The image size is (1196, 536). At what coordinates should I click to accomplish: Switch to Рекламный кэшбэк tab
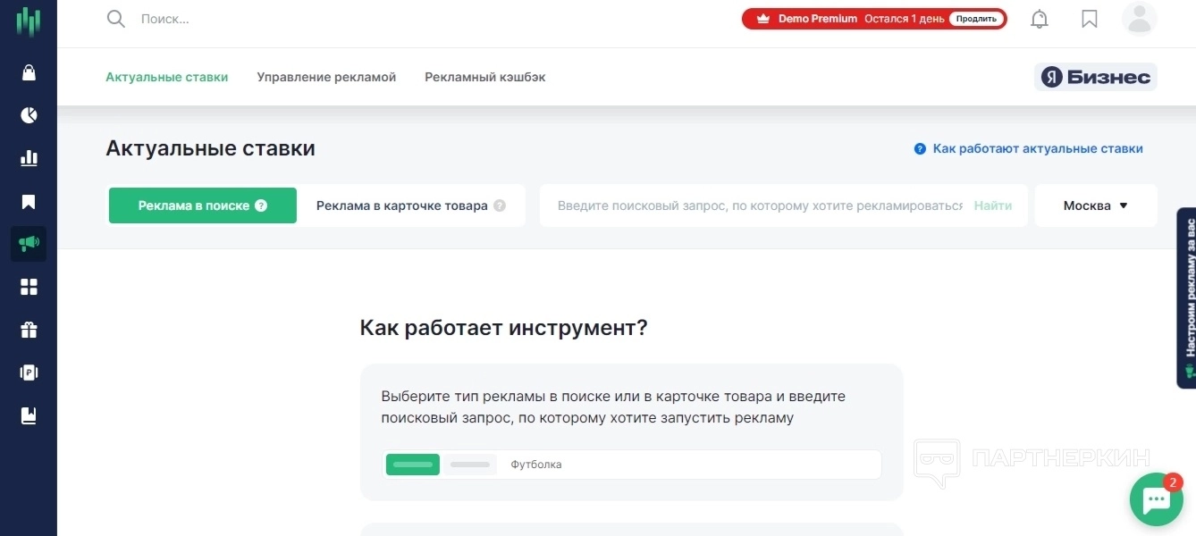click(485, 77)
